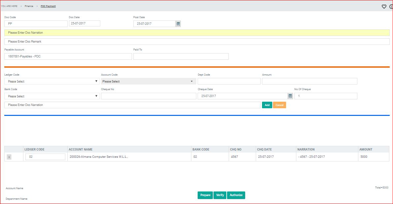The width and height of the screenshot is (393, 204).
Task: Click the Prepare button
Action: tap(205, 195)
